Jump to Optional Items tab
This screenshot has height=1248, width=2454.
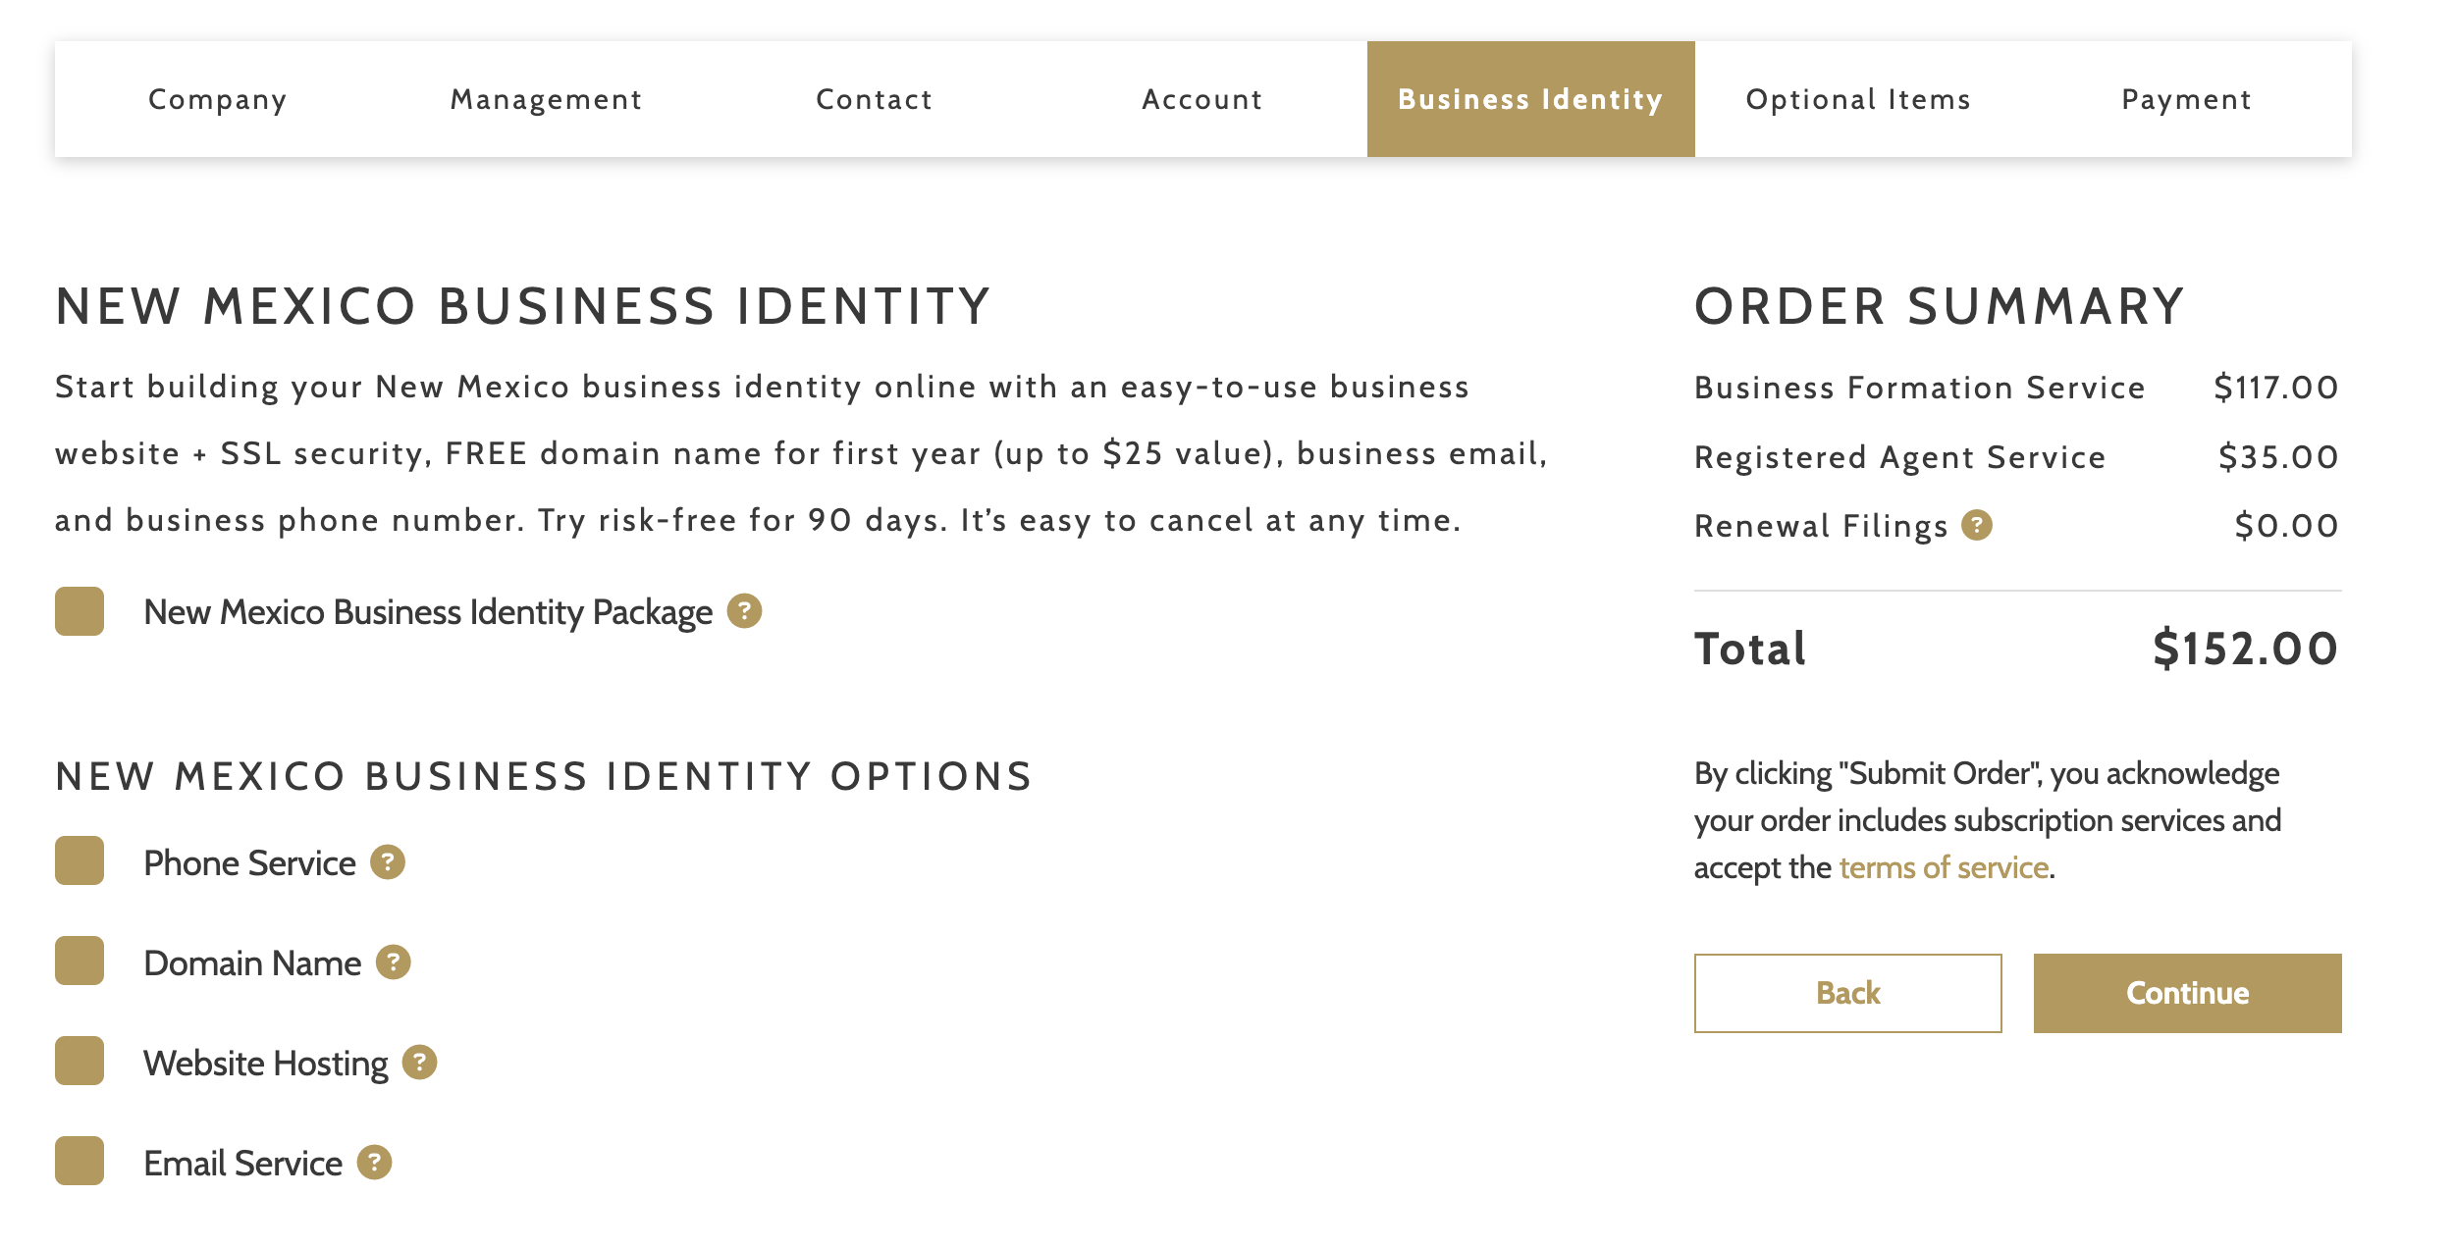click(x=1858, y=99)
